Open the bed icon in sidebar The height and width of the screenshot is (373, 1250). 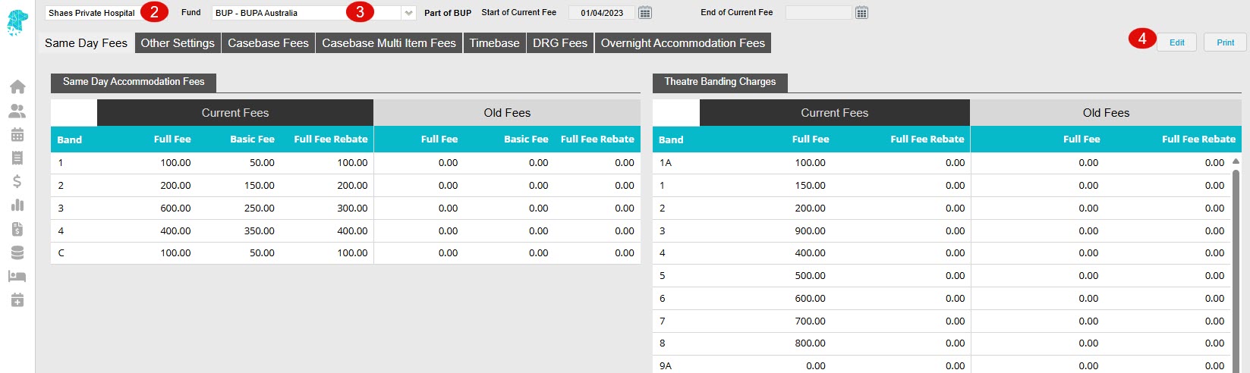click(17, 277)
